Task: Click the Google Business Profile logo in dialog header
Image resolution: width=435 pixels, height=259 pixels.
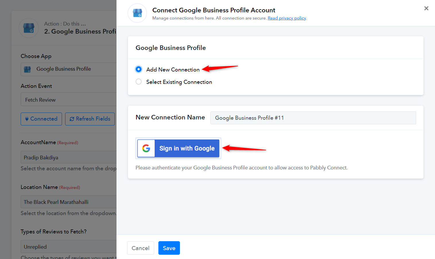Action: pos(137,13)
